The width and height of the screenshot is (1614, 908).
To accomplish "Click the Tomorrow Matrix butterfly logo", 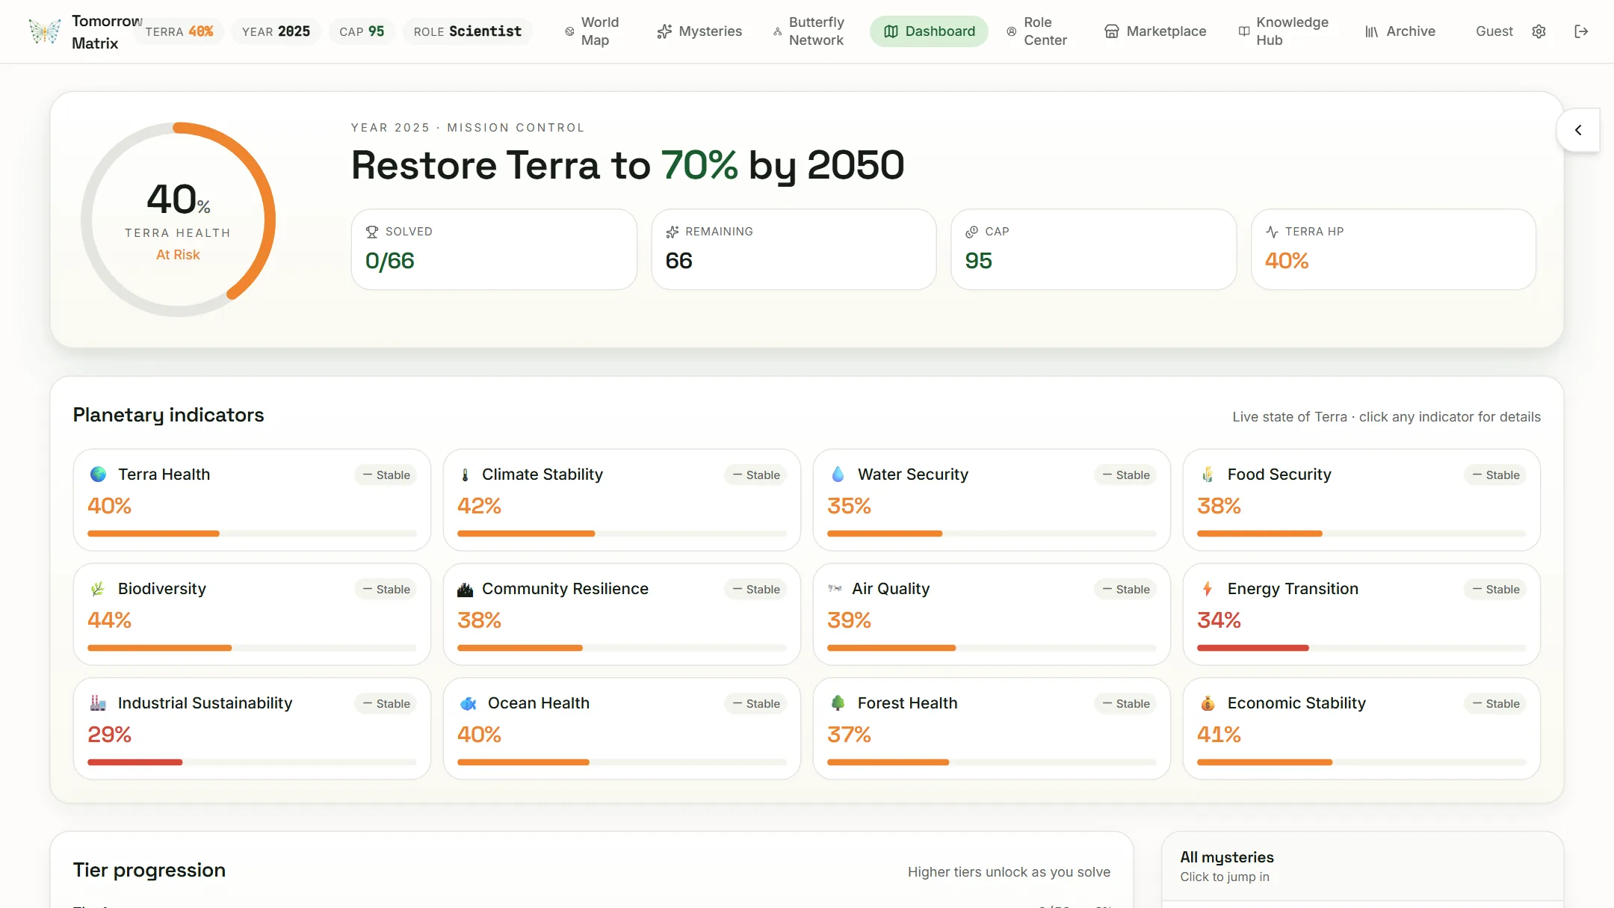I will (x=44, y=31).
